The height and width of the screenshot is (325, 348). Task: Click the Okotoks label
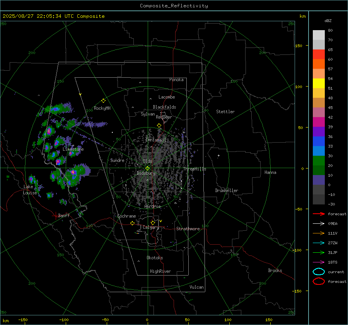click(x=155, y=258)
